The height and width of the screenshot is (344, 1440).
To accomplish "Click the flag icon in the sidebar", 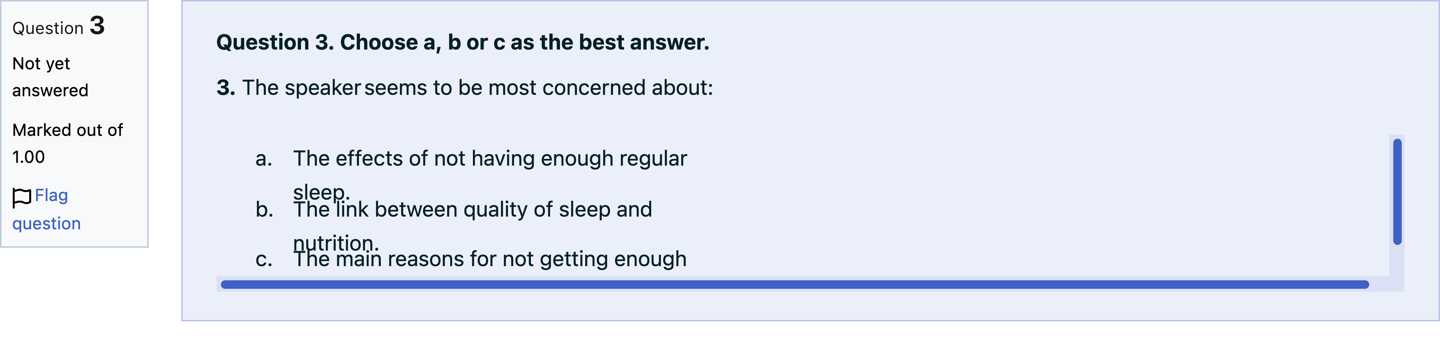I will tap(22, 197).
